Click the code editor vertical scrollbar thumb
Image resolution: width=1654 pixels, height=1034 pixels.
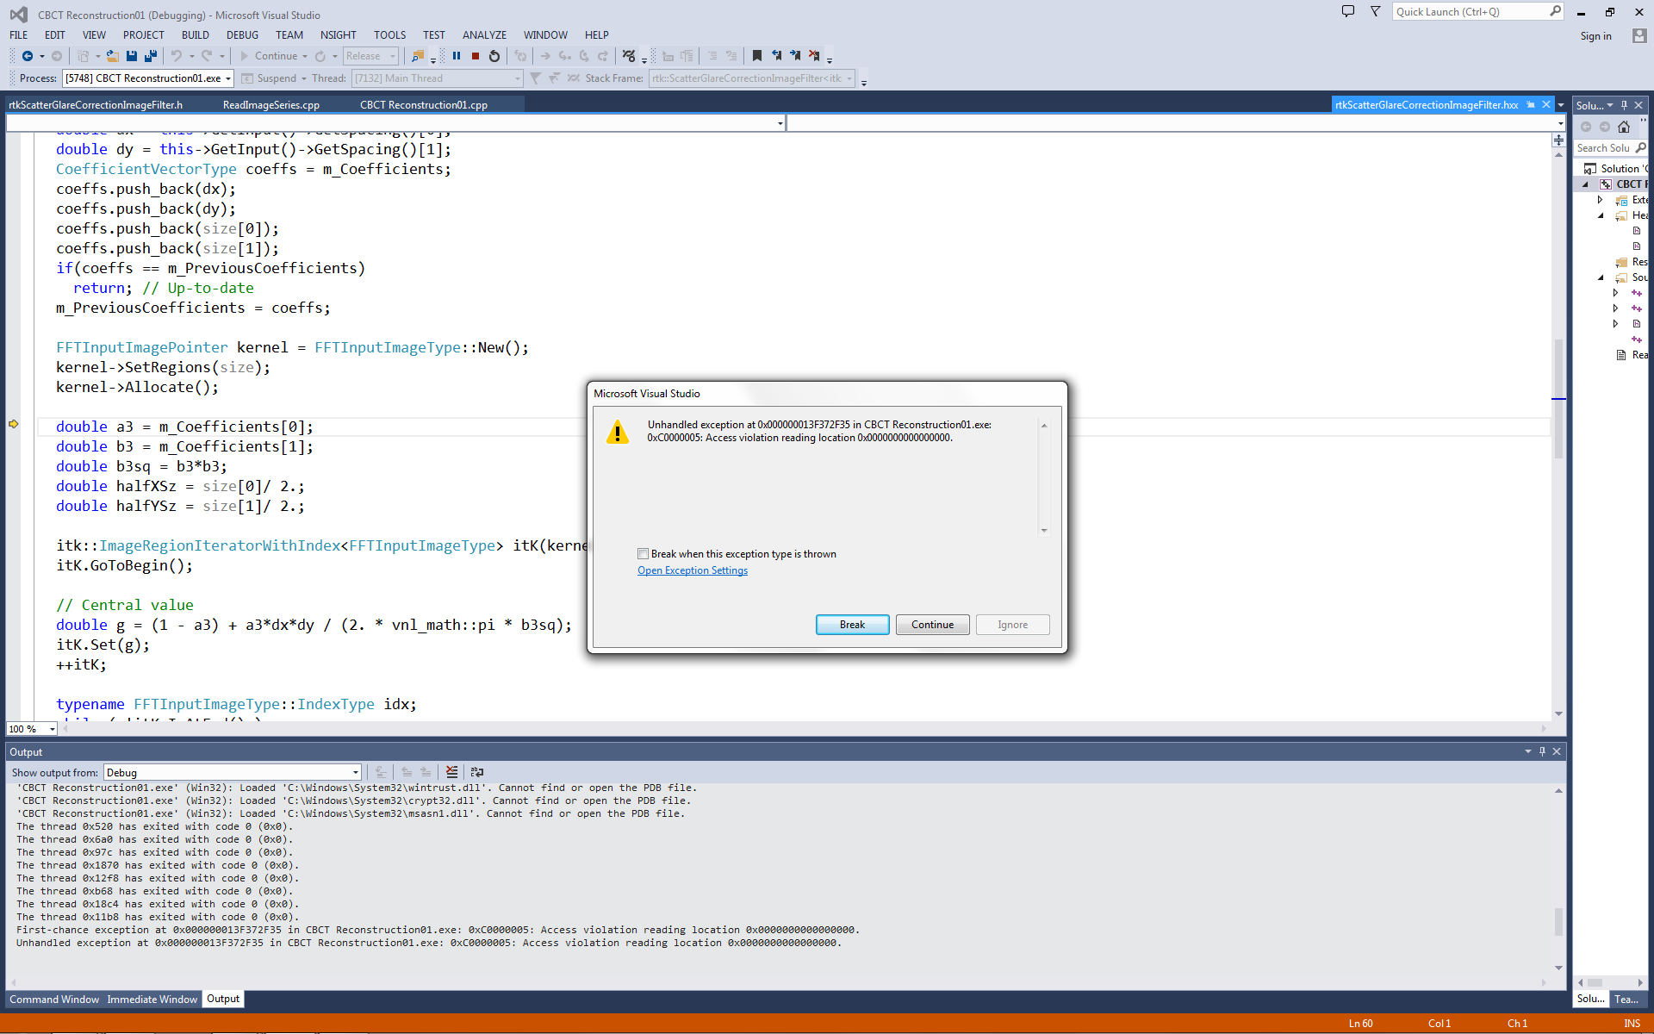(x=1558, y=399)
